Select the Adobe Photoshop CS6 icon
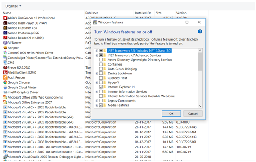 (x=6, y=33)
